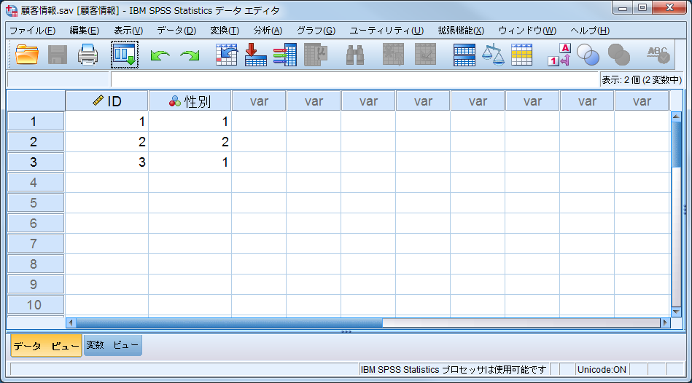Select row header 2
Viewport: 692px width, 383px height.
click(36, 141)
